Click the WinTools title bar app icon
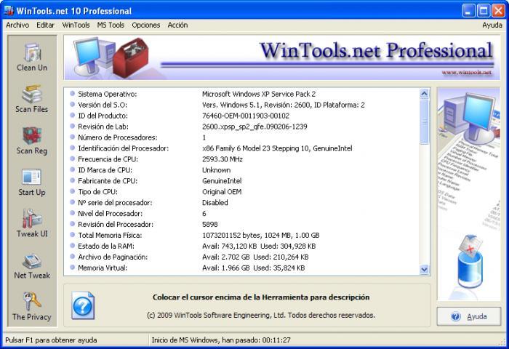The width and height of the screenshot is (509, 349). coord(9,11)
